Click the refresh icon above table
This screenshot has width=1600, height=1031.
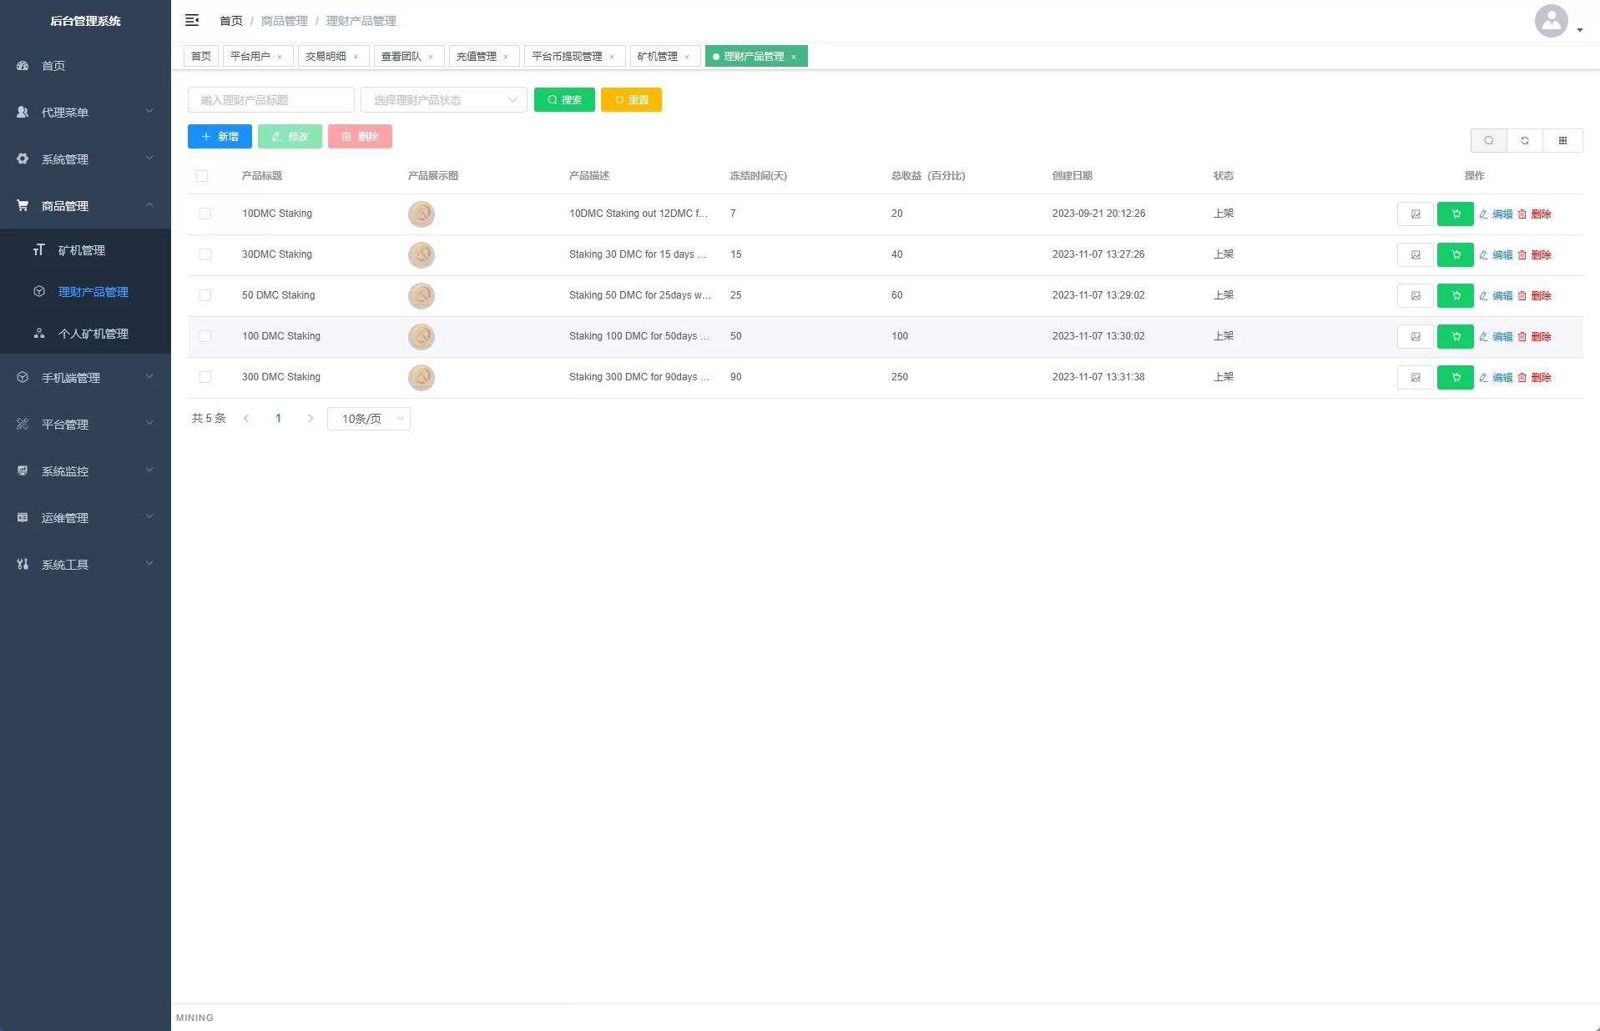(x=1525, y=141)
